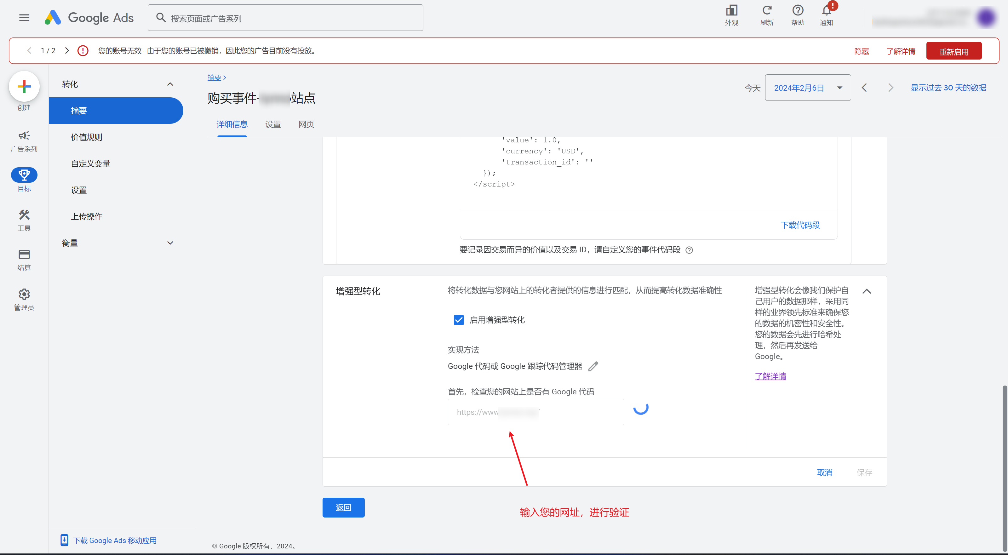Click the blue 返回 button
The image size is (1008, 555).
point(343,508)
